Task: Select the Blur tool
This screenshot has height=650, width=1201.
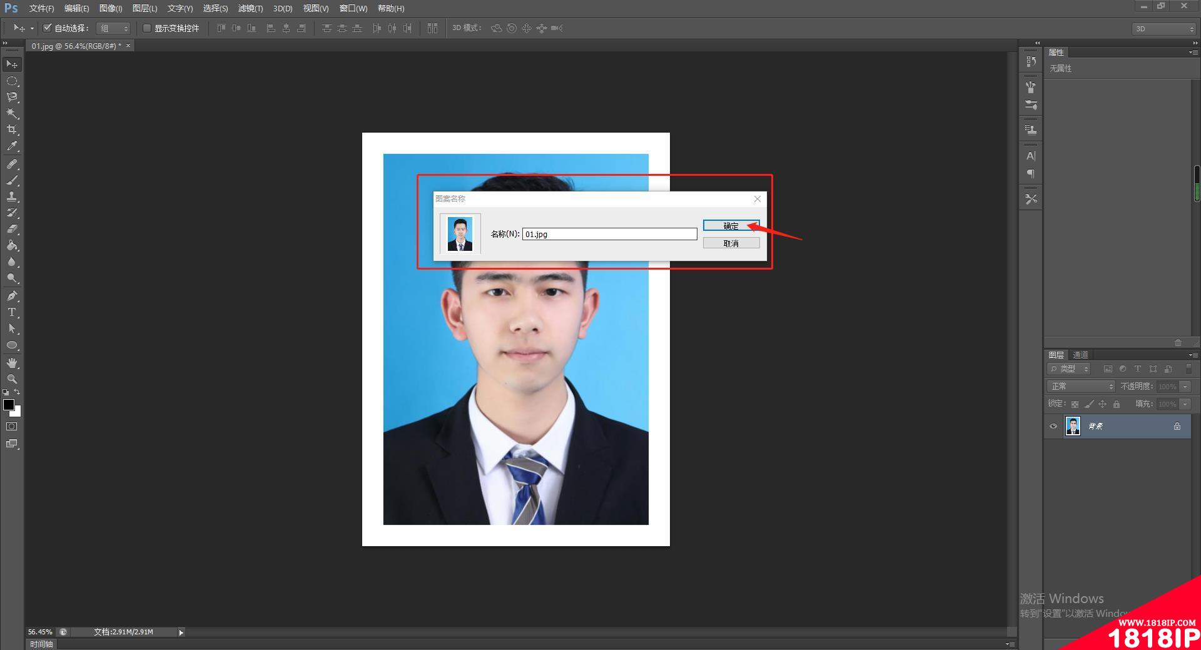Action: (x=12, y=262)
